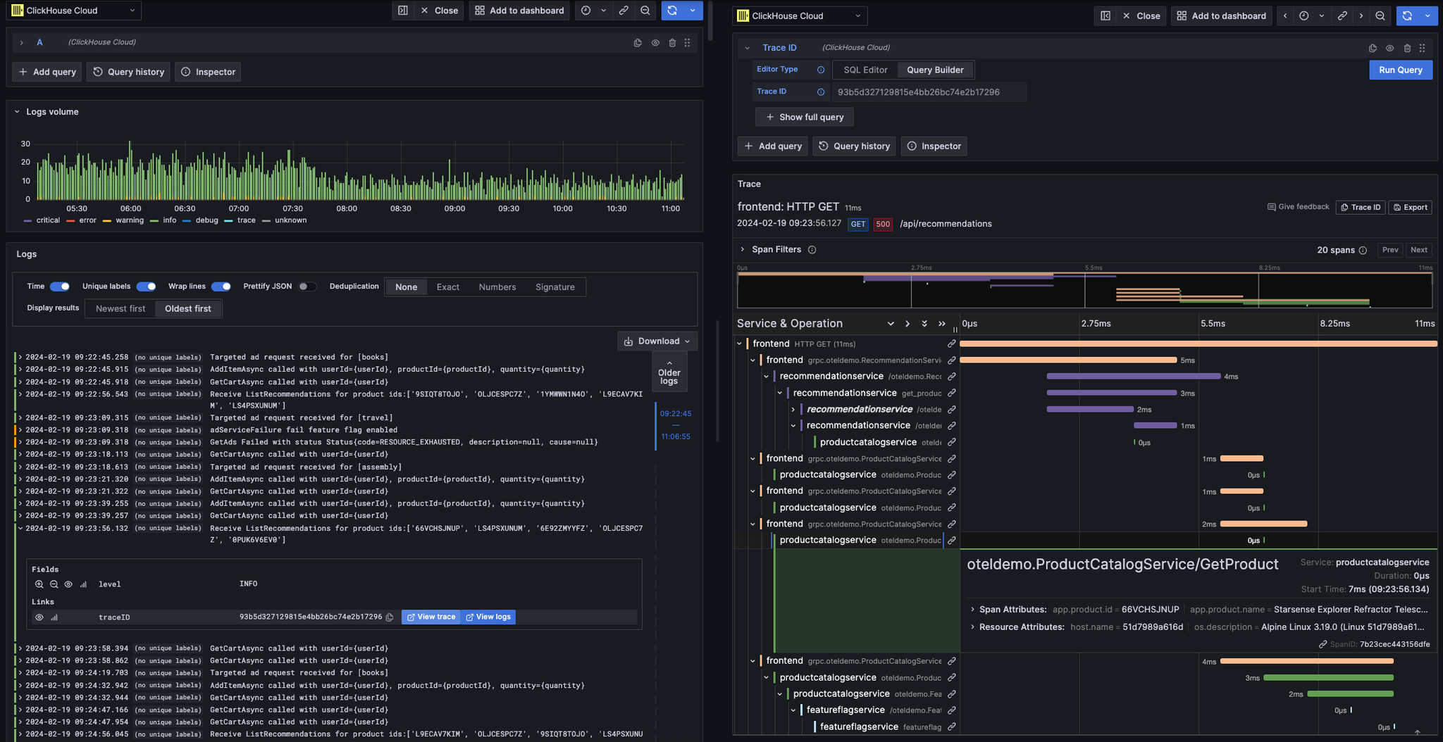Expand all spans with double-down chevron
This screenshot has height=742, width=1443.
924,324
